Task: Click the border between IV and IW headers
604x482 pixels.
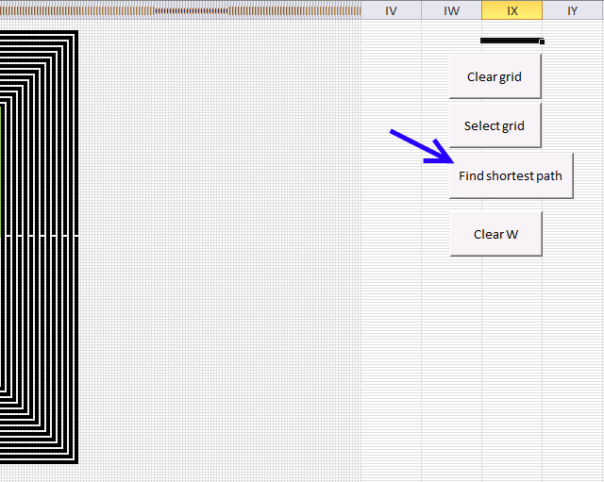Action: tap(421, 10)
